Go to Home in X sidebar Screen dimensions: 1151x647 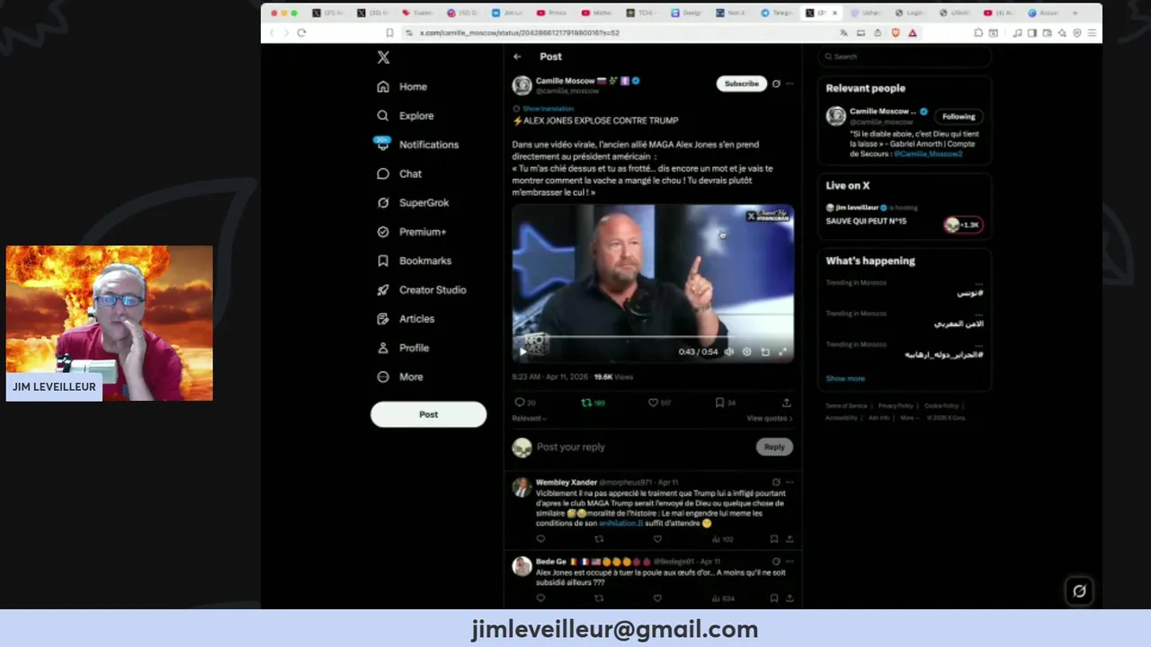pyautogui.click(x=402, y=86)
